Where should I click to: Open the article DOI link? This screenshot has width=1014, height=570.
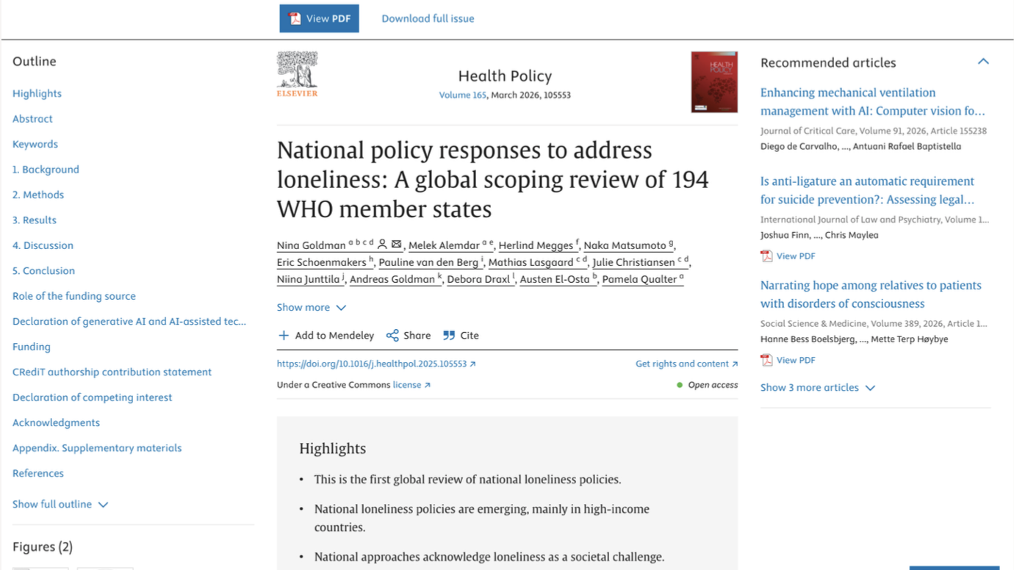(x=376, y=364)
